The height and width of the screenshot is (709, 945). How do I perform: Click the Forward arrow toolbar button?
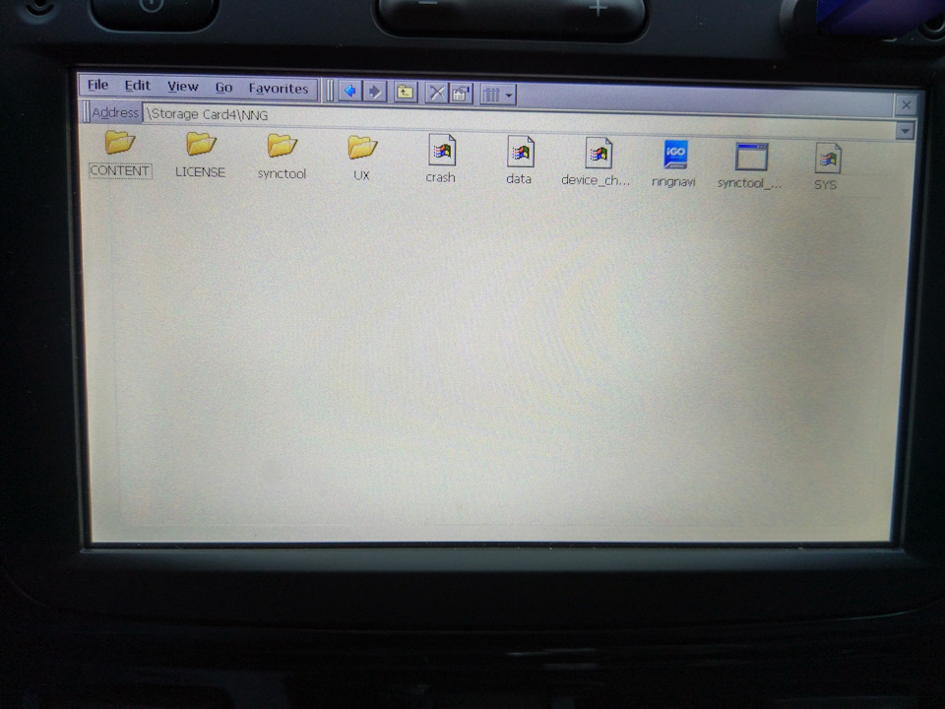click(374, 92)
